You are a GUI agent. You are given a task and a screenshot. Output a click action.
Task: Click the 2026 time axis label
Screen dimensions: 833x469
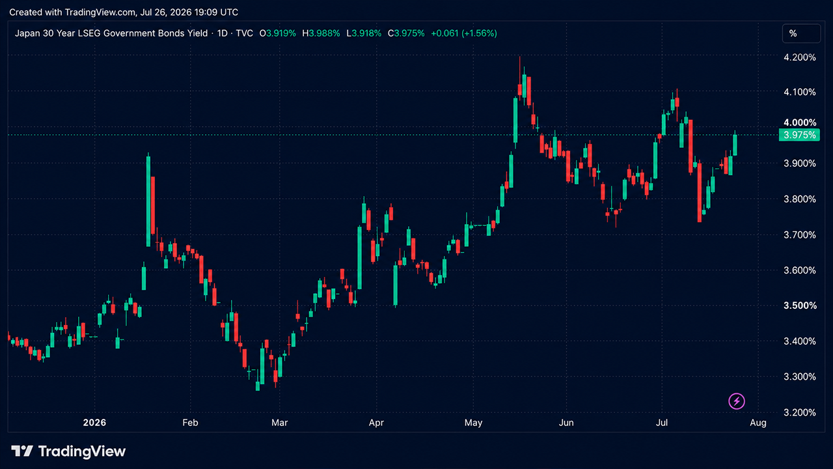coord(95,423)
